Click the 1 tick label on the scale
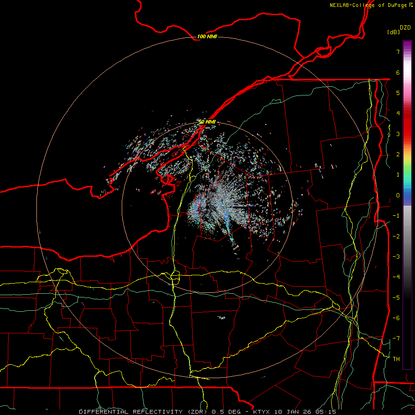 (x=398, y=175)
